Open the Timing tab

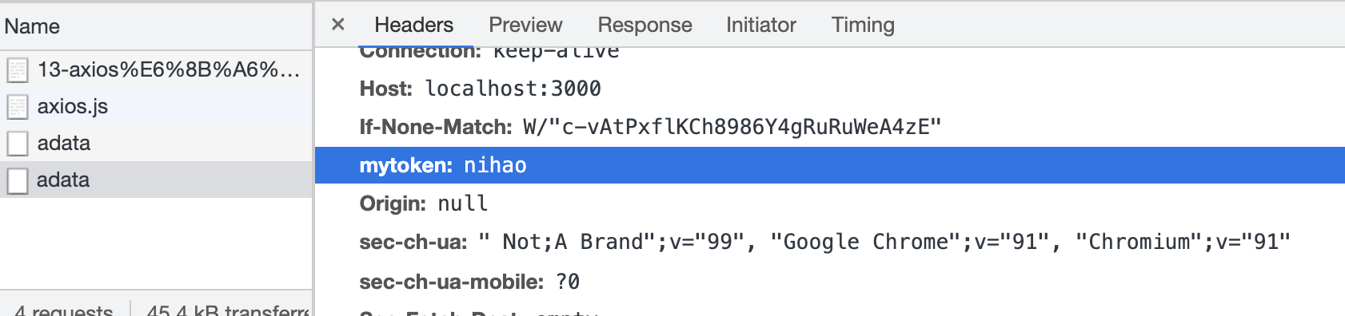click(863, 25)
